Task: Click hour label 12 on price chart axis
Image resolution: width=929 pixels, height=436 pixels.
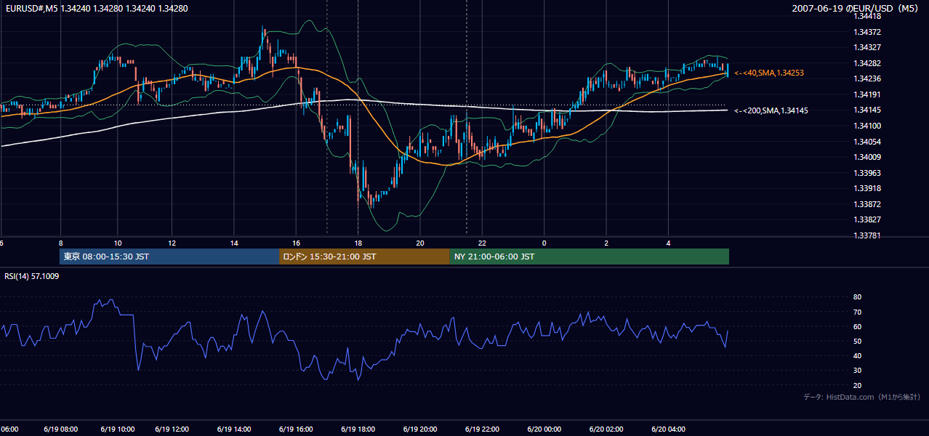Action: [172, 243]
